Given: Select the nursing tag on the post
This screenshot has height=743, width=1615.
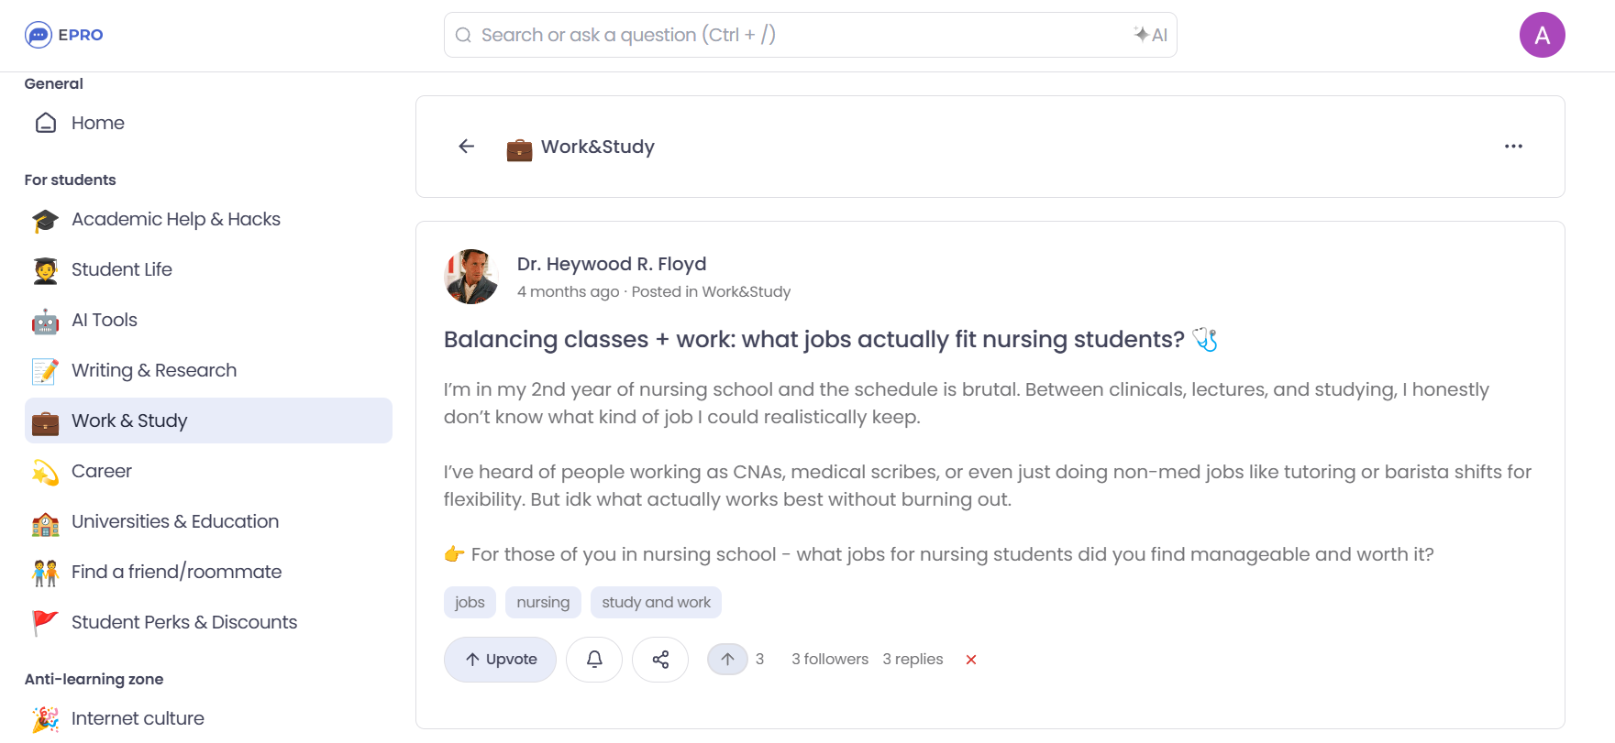Looking at the screenshot, I should (x=543, y=602).
